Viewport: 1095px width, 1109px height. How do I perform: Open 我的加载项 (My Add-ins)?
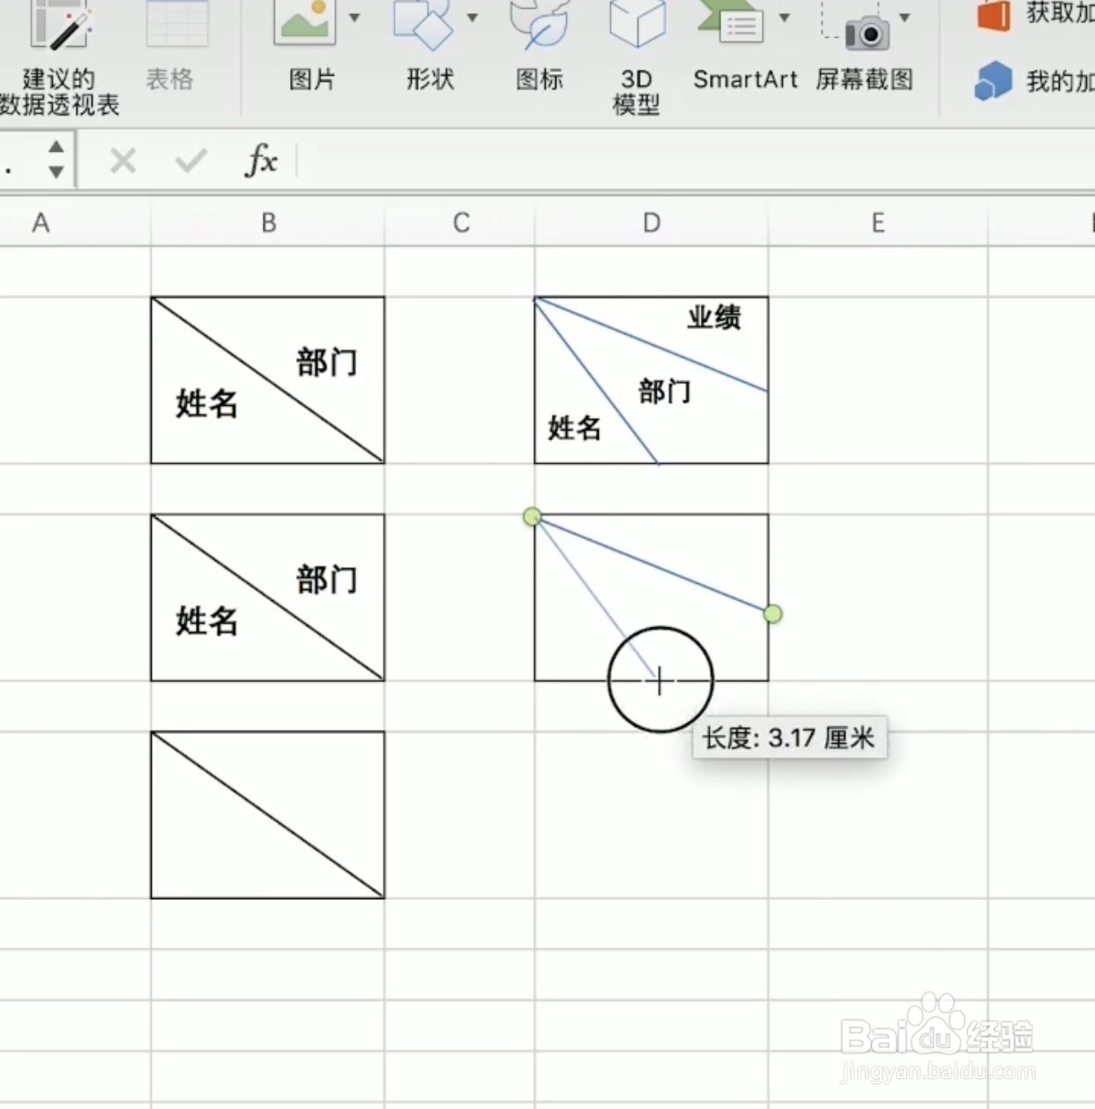994,79
